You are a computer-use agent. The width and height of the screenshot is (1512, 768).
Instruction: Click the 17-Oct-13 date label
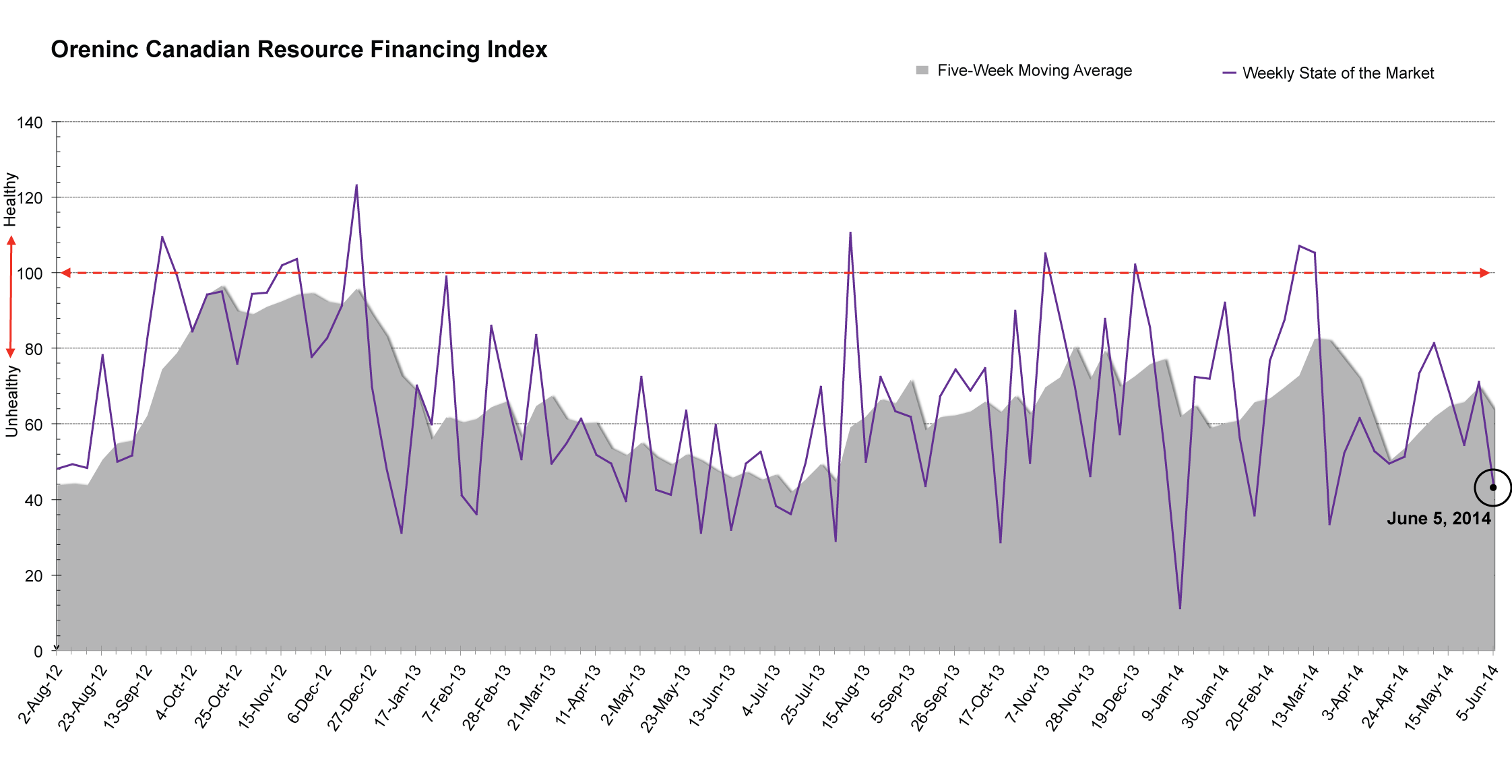point(982,695)
